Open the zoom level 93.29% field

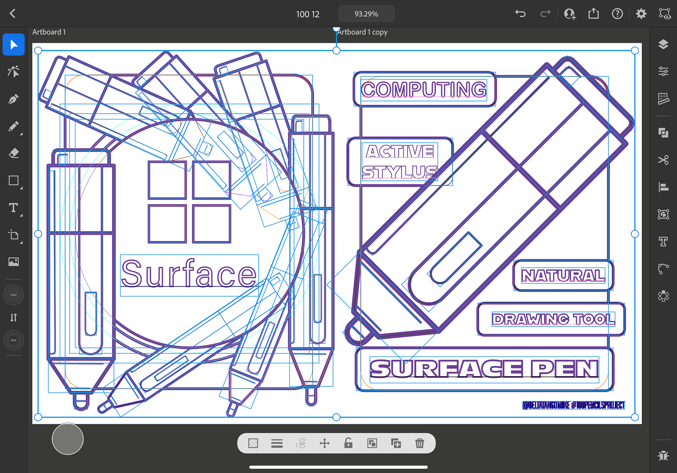point(366,14)
